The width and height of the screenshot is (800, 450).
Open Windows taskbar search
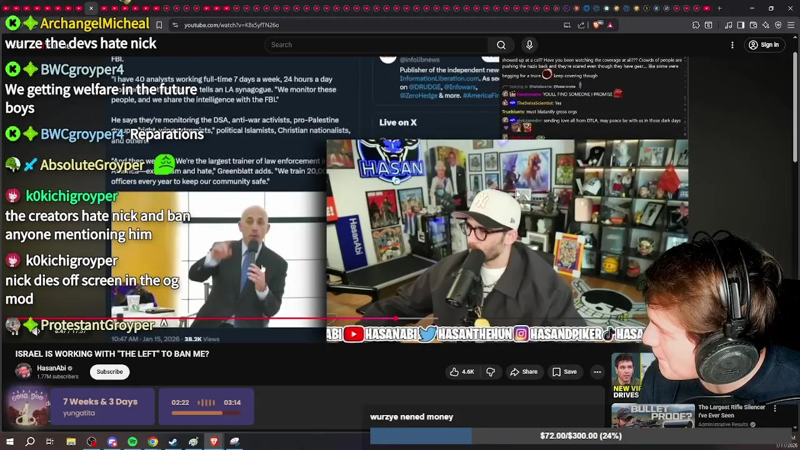tap(30, 442)
